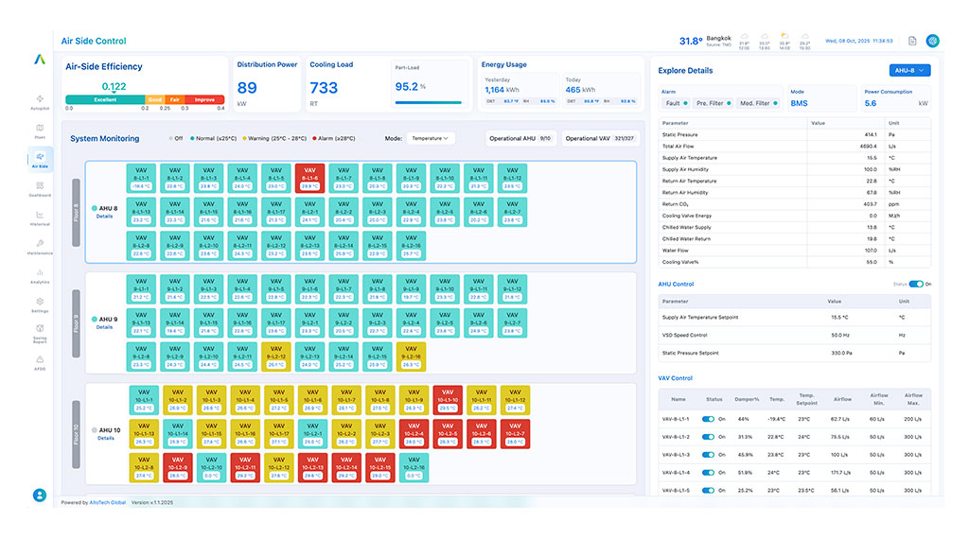
Task: Open the Historical charts icon
Action: [x=40, y=216]
